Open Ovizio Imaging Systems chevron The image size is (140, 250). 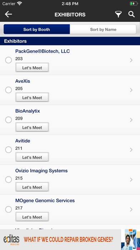[x=131, y=180]
